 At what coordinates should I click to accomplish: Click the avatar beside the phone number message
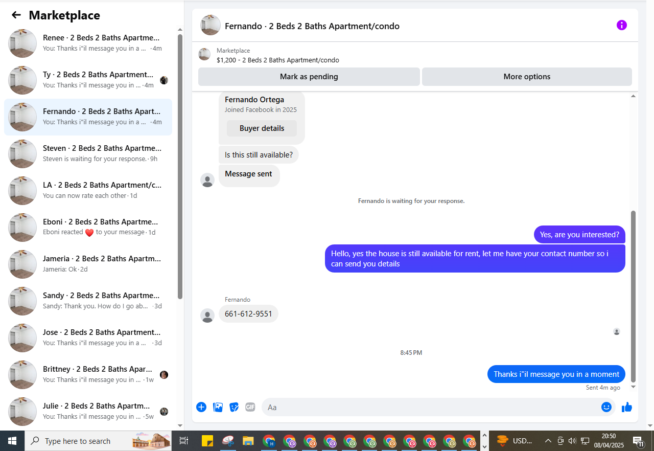(207, 315)
